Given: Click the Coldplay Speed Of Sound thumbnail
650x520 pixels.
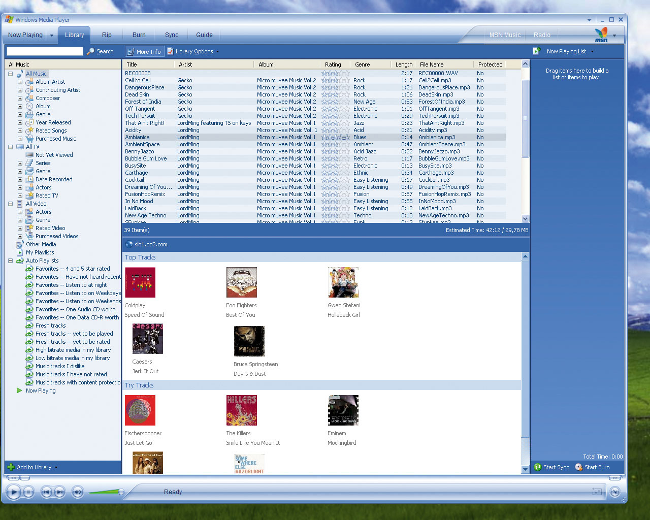Looking at the screenshot, I should tap(140, 282).
